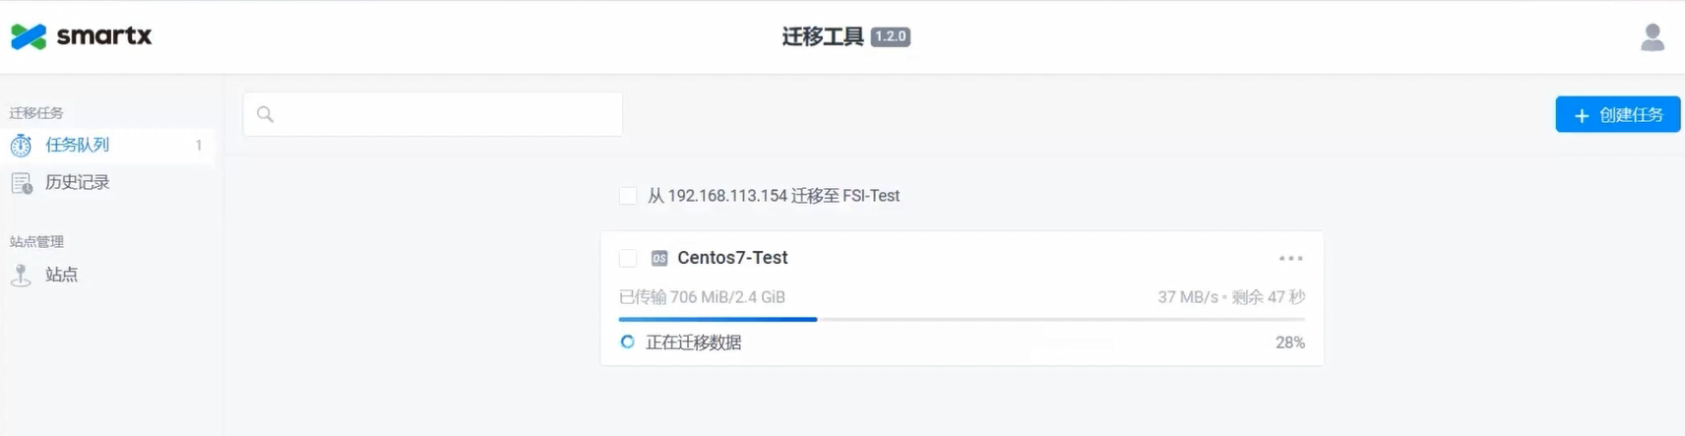
Task: Click the blue migration progress bar
Action: [718, 319]
